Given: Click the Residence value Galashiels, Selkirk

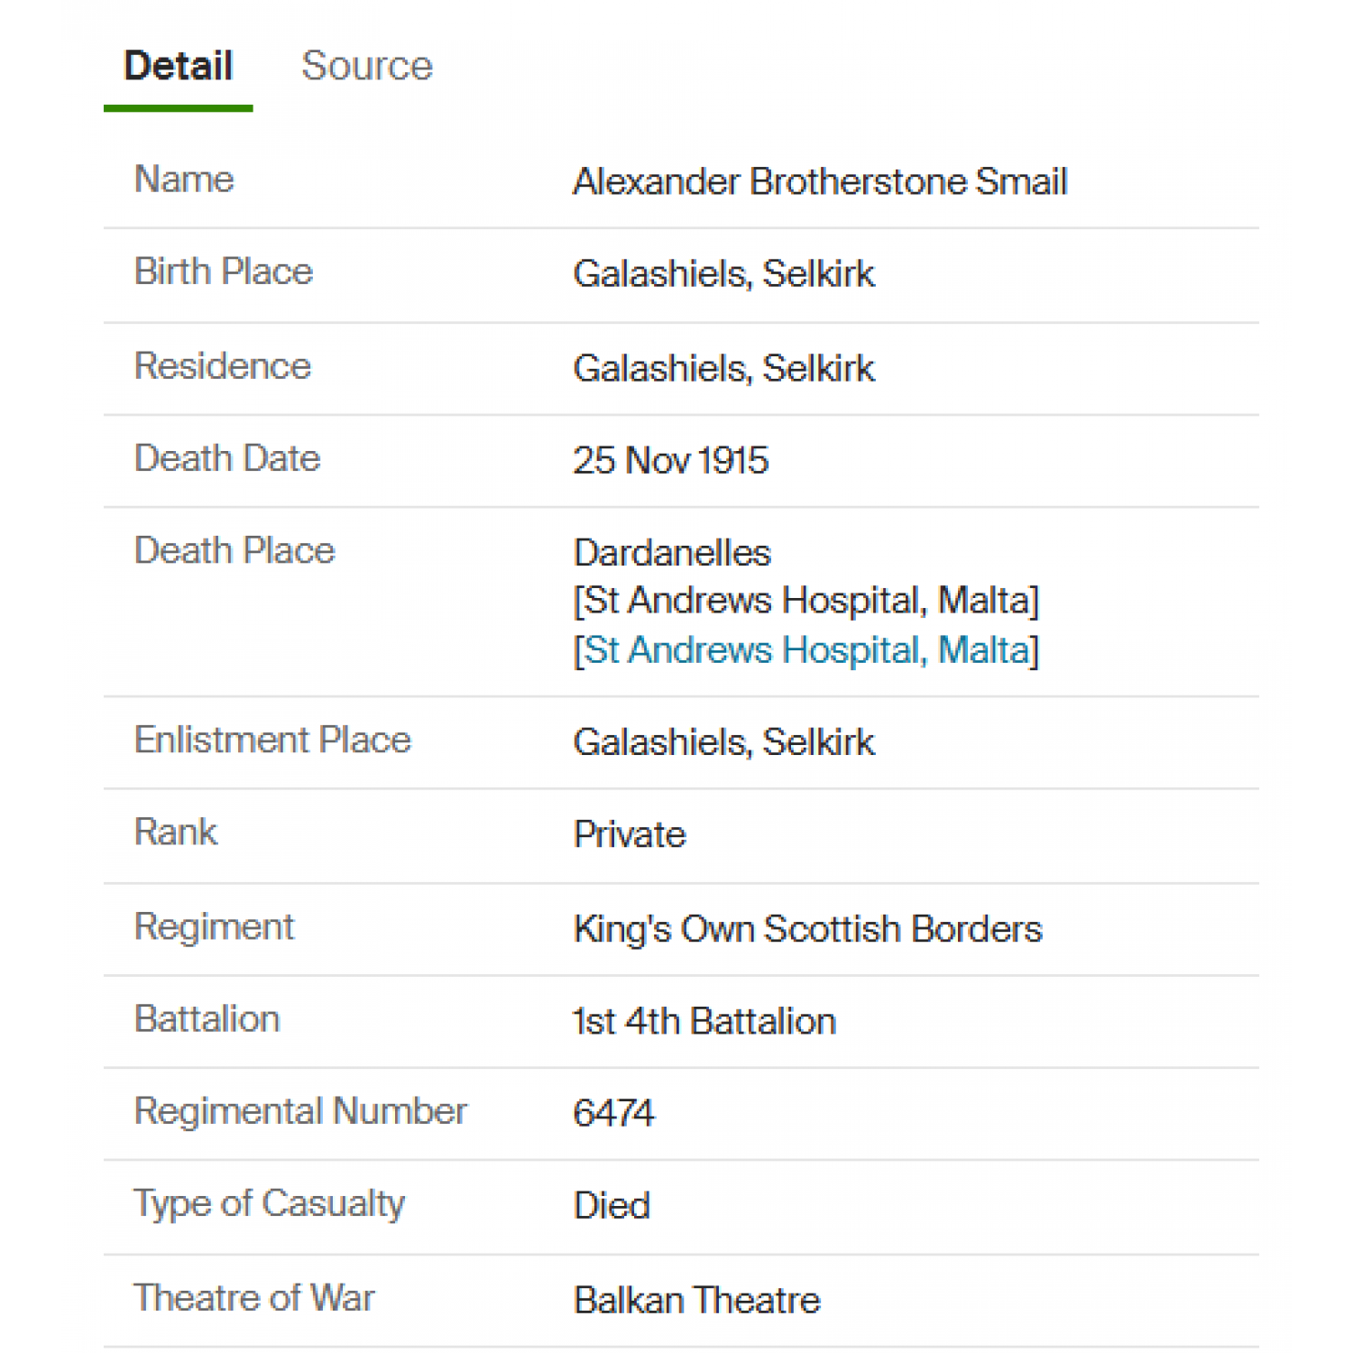Looking at the screenshot, I should click(724, 369).
